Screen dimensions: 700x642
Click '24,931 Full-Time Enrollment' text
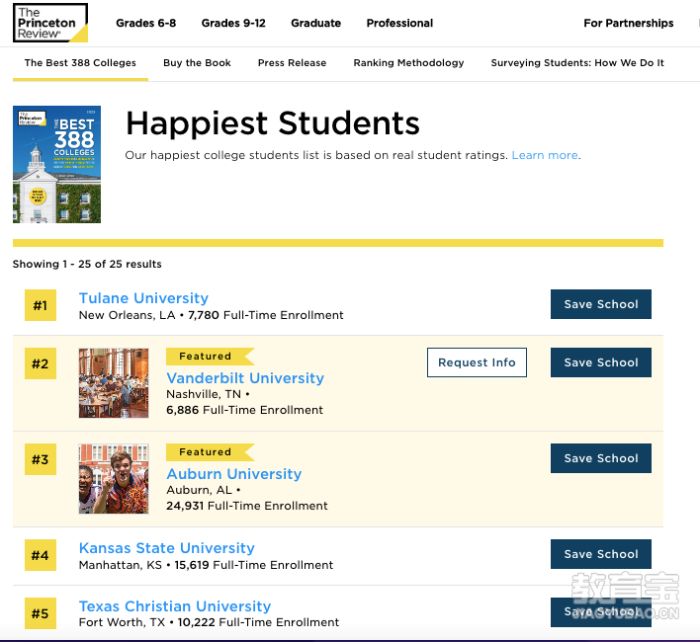coord(247,506)
